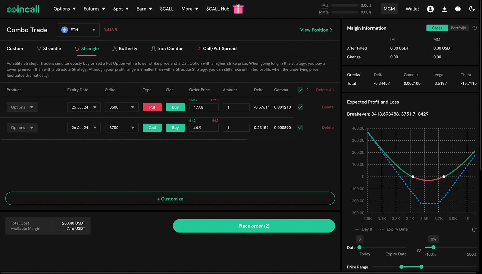482x274 pixels.
Task: Open the ETH underlying dropdown
Action: (x=78, y=30)
